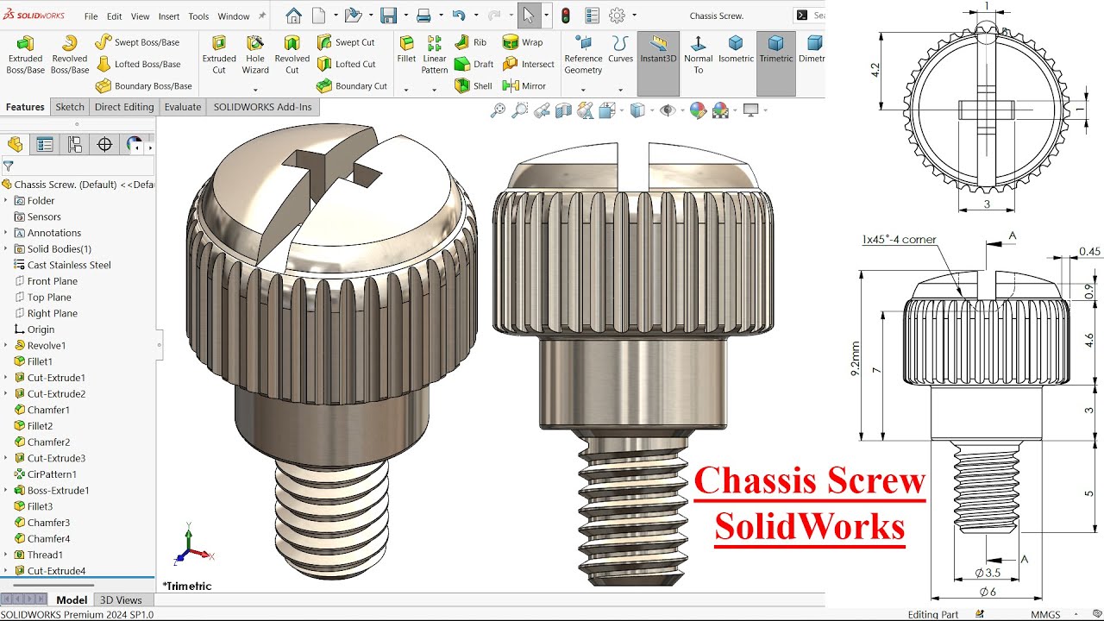This screenshot has height=621, width=1104.
Task: Switch to the Direct Editing tab
Action: tap(124, 107)
